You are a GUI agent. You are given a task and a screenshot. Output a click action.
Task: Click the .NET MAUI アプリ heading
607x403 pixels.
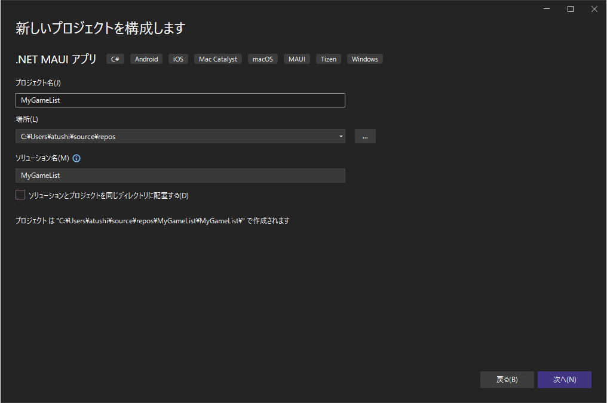[x=56, y=59]
